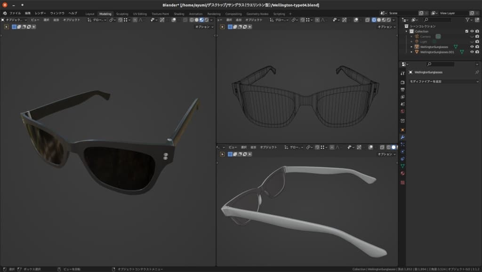Open the Material properties tab icon

[402, 174]
